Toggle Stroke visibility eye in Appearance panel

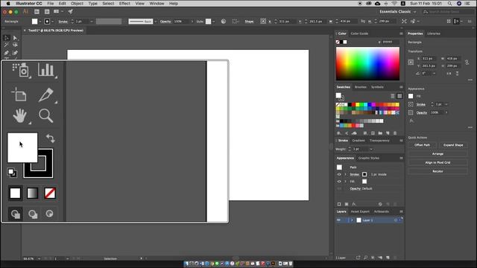[x=339, y=174]
